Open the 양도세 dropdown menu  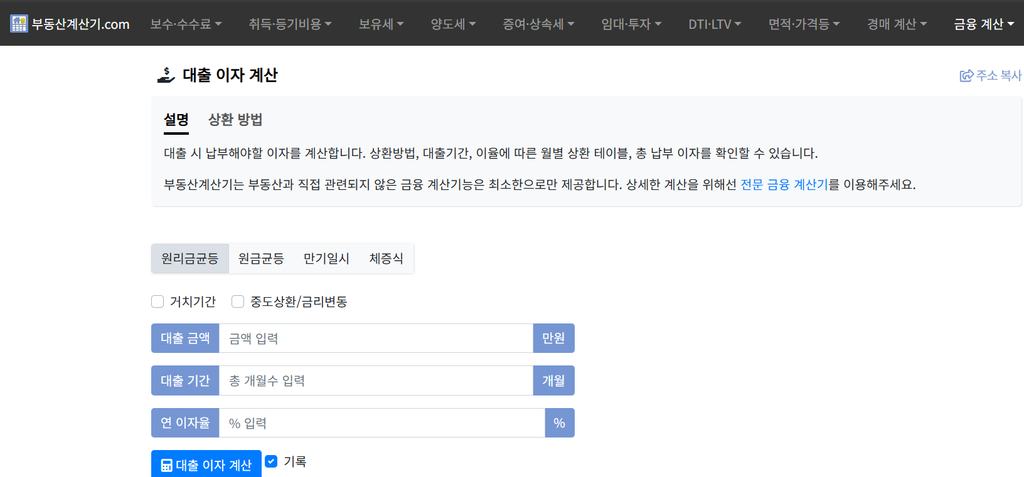click(x=453, y=24)
